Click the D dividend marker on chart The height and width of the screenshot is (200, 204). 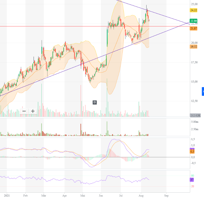click(95, 102)
